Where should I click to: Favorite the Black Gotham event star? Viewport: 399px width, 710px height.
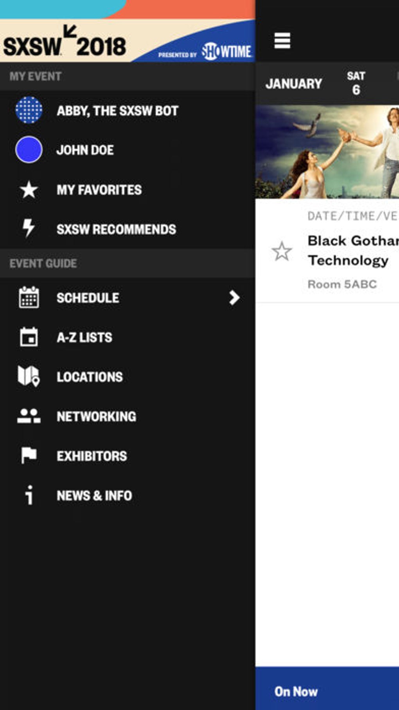coord(282,251)
